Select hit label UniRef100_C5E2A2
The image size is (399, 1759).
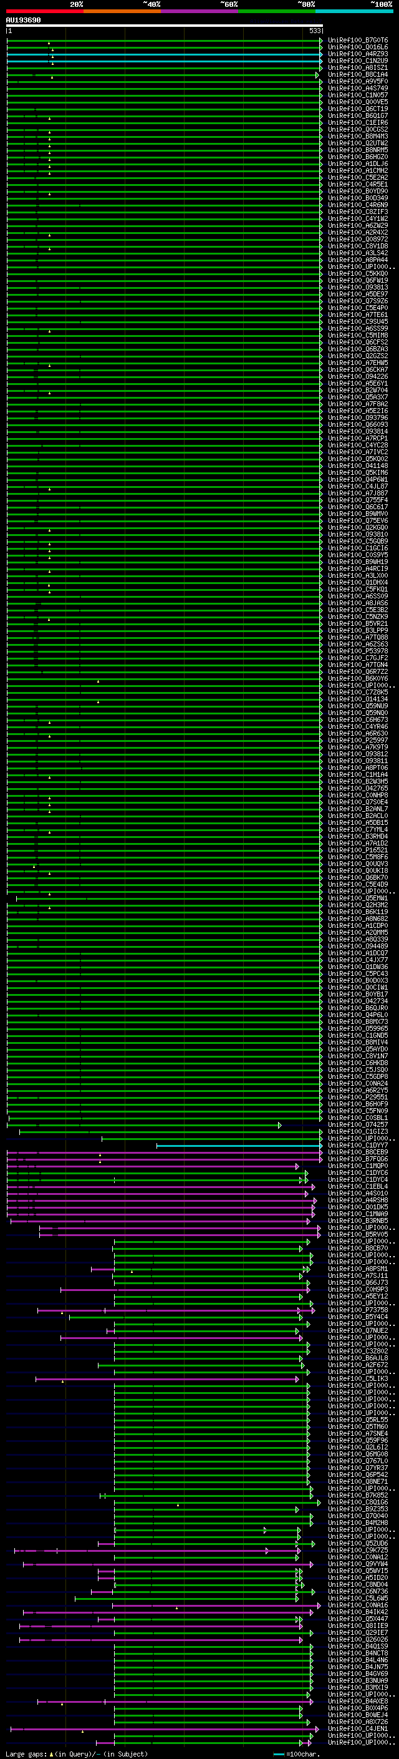click(358, 178)
